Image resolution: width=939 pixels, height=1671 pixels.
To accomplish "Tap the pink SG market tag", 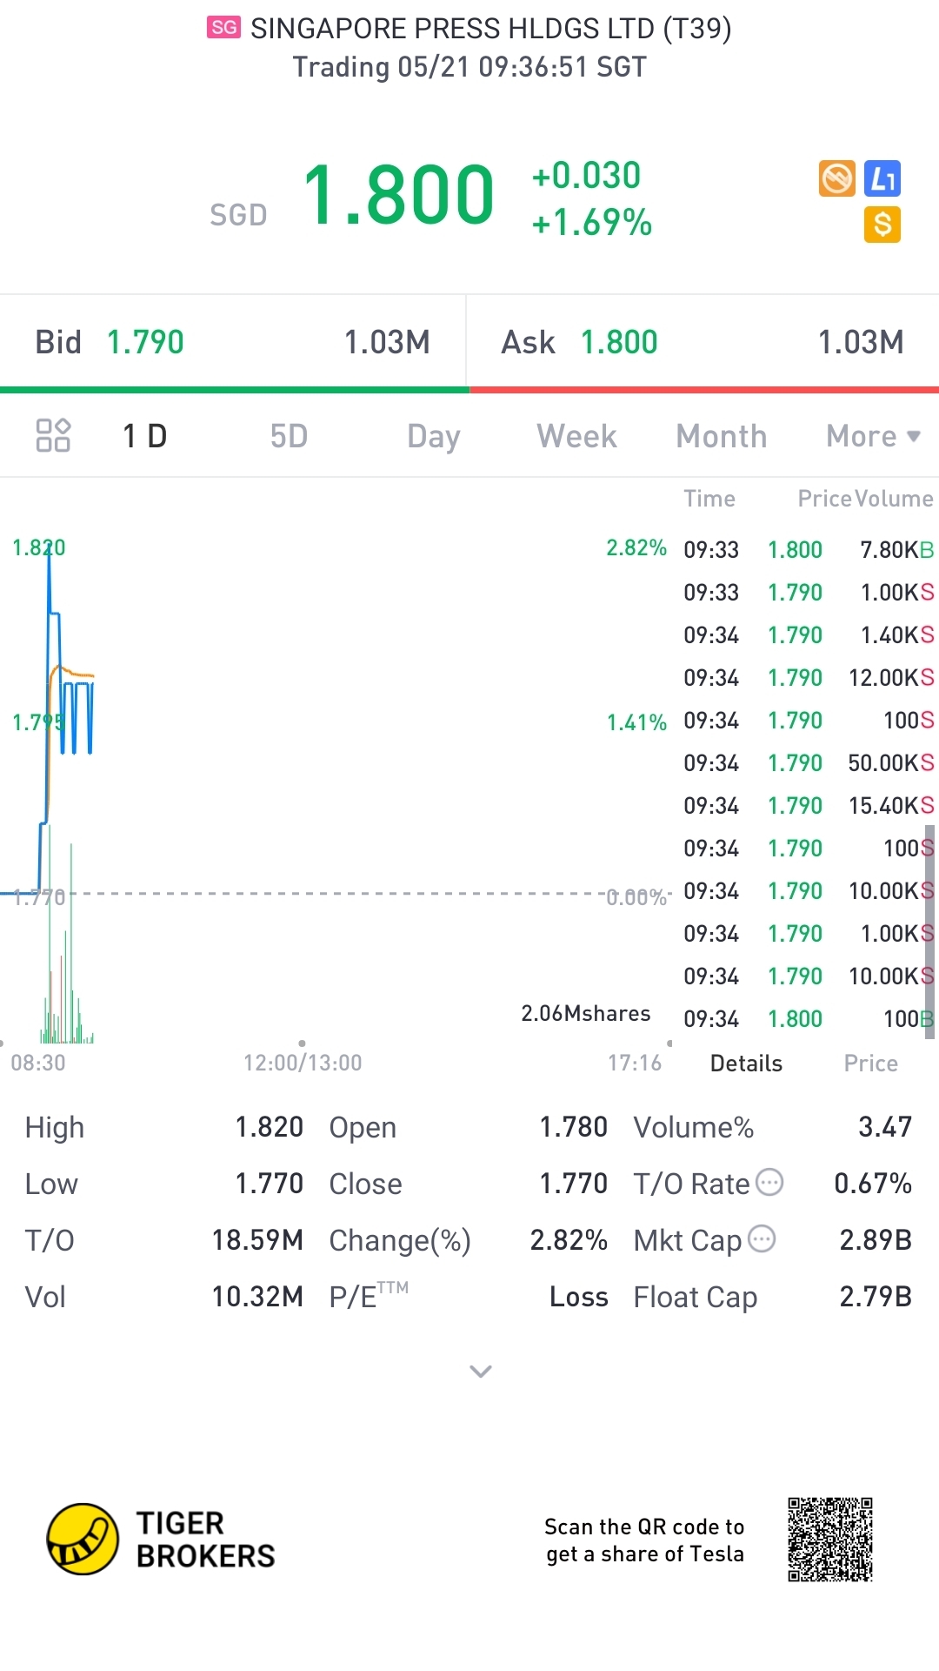I will click(x=223, y=28).
